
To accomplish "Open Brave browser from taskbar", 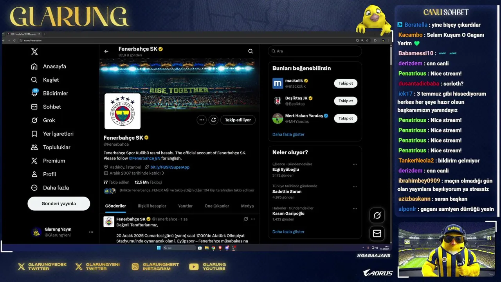I will click(x=220, y=248).
